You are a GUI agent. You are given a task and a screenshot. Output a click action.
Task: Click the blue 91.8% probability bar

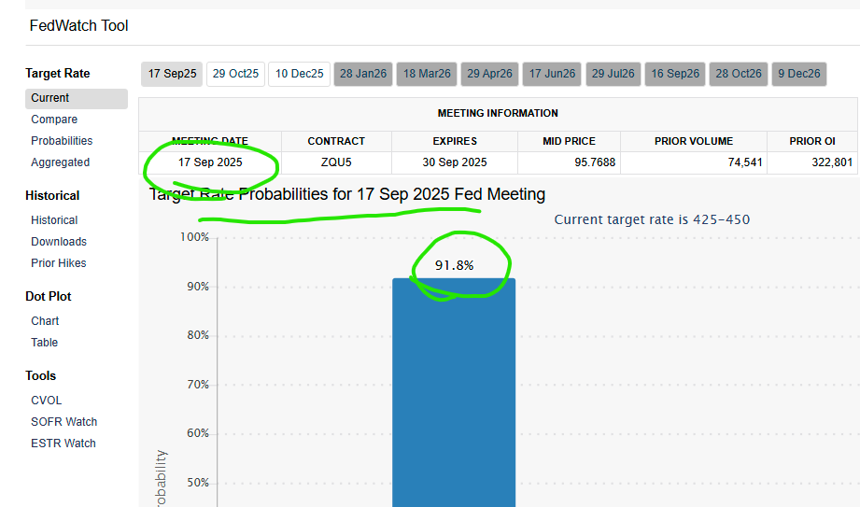coord(454,392)
